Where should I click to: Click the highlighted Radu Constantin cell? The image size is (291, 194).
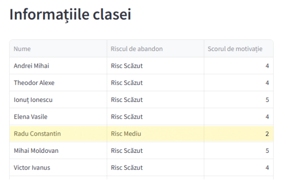pos(37,134)
